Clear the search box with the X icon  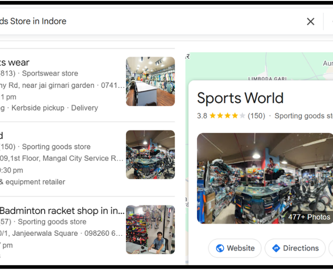coord(311,21)
